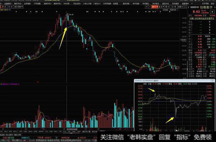Click the stock name 创维数字
The image size is (216, 142).
(x=206, y=7)
